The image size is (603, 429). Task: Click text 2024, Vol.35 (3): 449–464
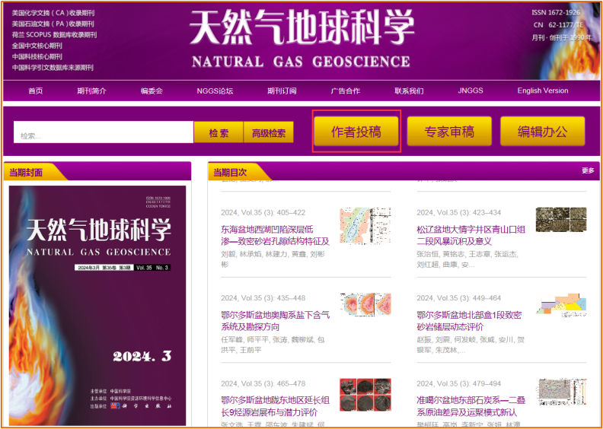461,298
